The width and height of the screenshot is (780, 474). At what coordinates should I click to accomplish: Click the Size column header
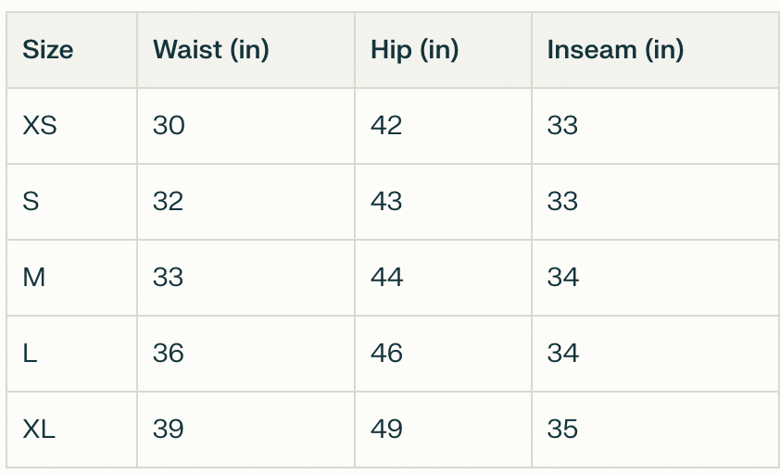[48, 50]
